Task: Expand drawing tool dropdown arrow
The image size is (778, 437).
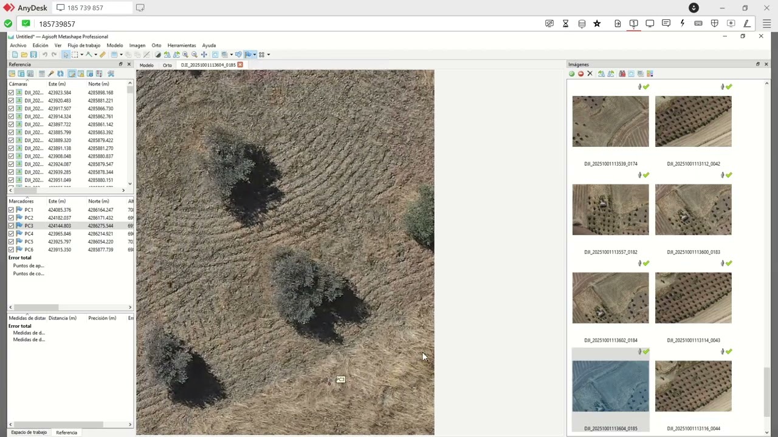Action: 95,55
